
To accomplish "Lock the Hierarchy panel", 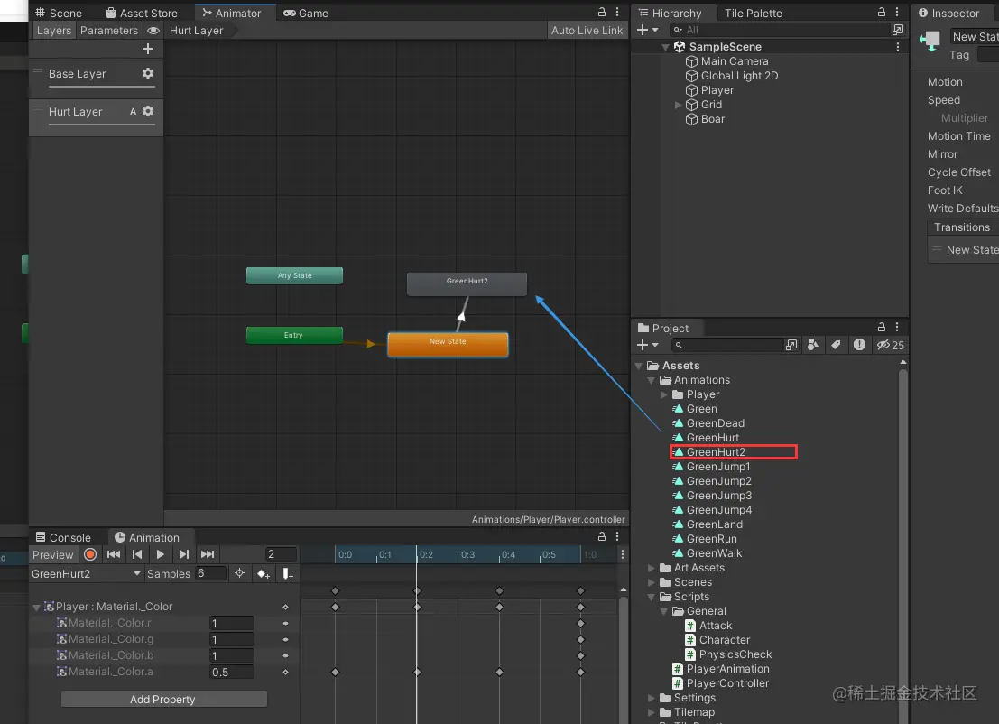I will tap(882, 12).
